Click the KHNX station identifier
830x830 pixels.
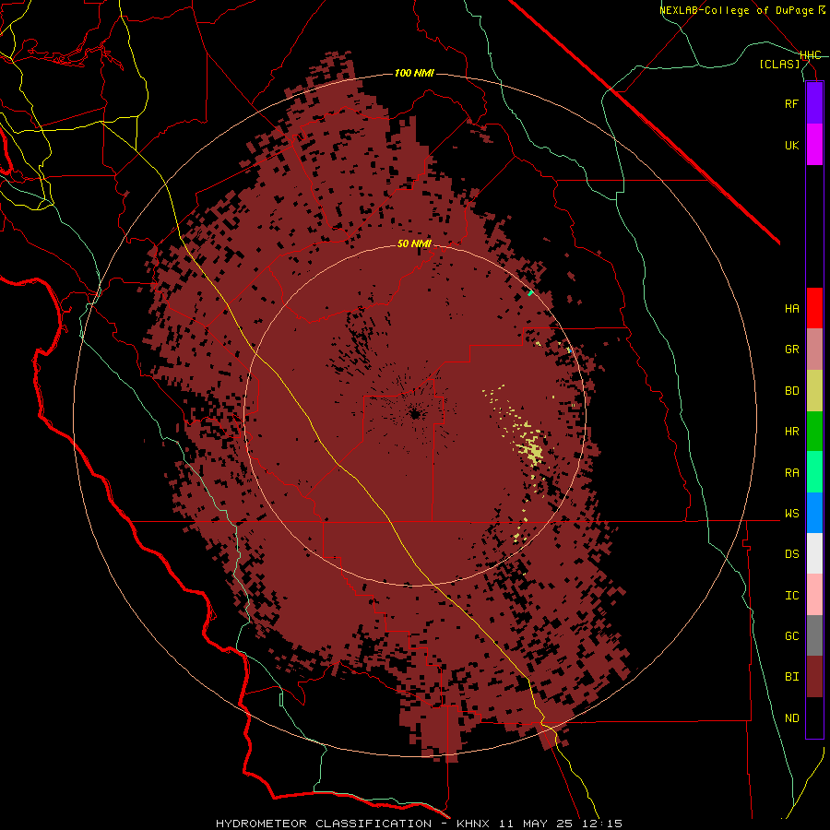pyautogui.click(x=473, y=824)
